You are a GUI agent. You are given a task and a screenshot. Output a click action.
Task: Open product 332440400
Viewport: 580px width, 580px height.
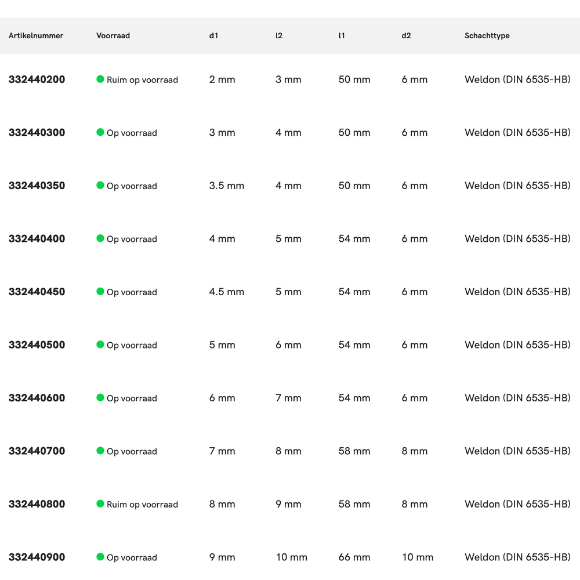coord(37,239)
